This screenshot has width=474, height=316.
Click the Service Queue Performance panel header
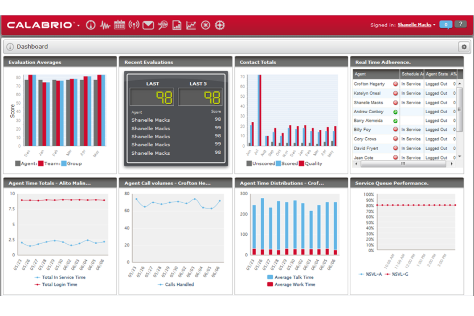[x=407, y=183]
